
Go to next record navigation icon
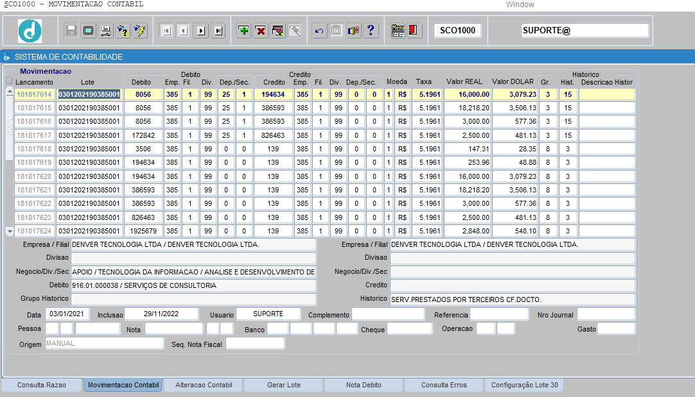point(201,31)
